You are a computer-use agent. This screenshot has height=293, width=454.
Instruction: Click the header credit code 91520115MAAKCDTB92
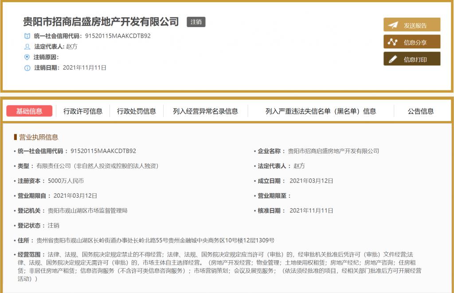click(118, 36)
